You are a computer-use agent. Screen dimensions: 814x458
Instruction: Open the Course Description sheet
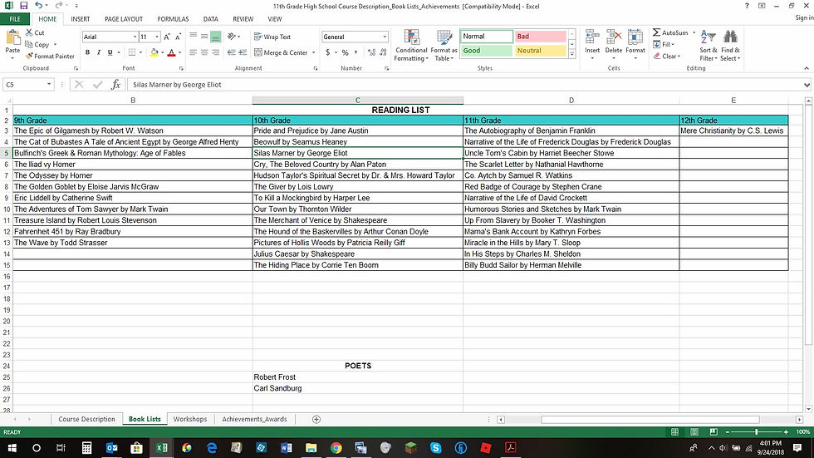tap(86, 419)
